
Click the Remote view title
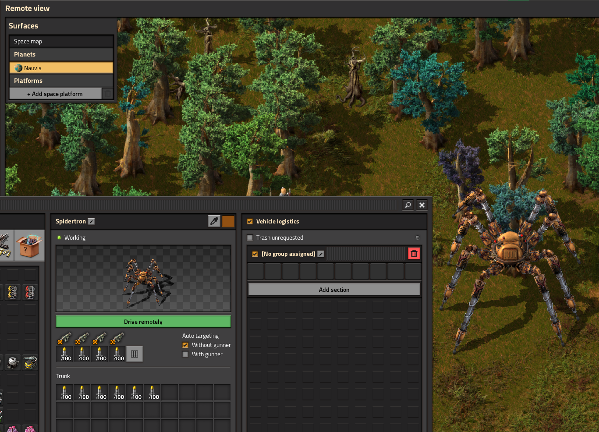pyautogui.click(x=28, y=8)
